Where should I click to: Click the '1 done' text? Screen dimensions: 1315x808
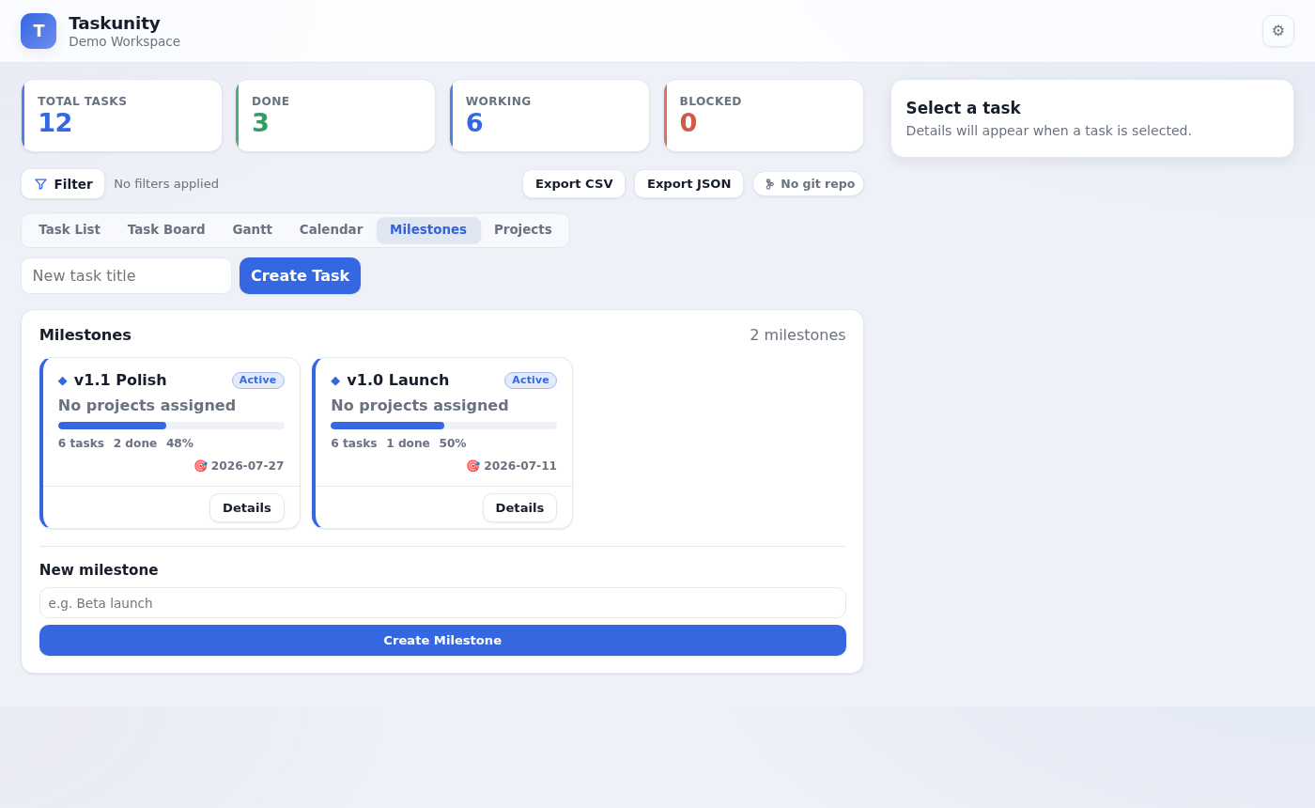click(408, 443)
